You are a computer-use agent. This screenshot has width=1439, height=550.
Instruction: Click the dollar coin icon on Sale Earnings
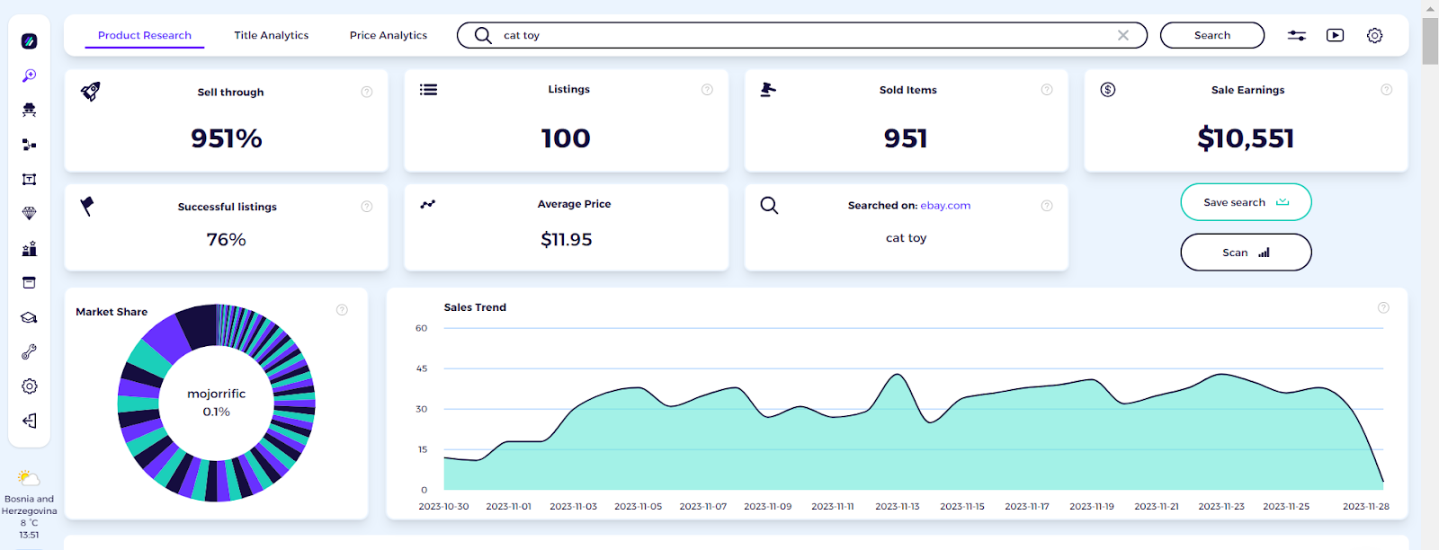click(x=1108, y=89)
